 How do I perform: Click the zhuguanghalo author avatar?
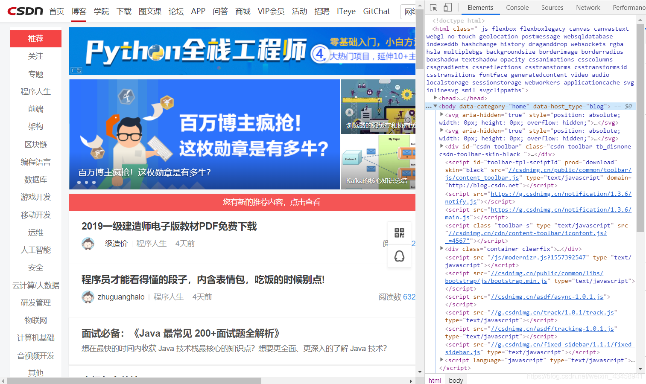88,297
